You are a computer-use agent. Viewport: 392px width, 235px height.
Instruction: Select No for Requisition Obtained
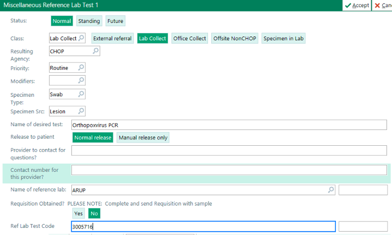coord(94,214)
